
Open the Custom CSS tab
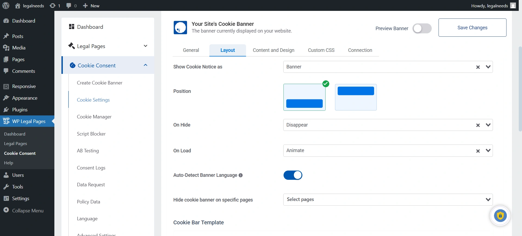[321, 50]
